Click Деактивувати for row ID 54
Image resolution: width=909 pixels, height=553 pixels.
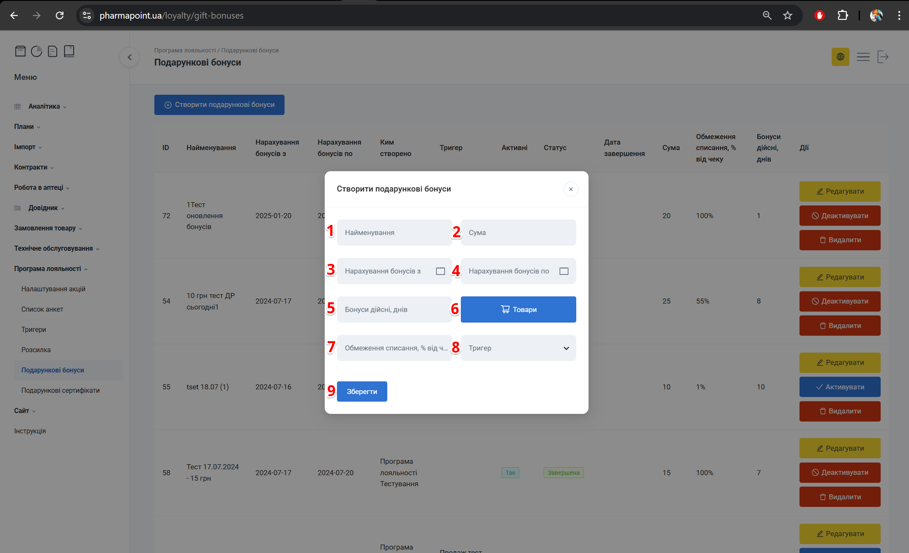coord(840,301)
